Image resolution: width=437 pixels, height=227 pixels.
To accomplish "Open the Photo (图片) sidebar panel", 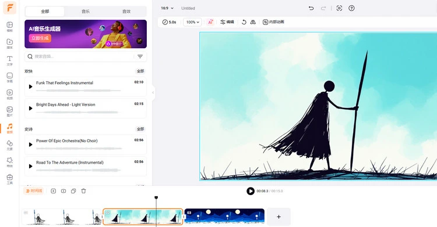I will (9, 111).
